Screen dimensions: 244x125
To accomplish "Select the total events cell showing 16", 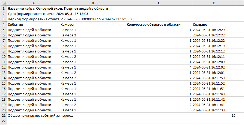I will [x=214, y=115].
